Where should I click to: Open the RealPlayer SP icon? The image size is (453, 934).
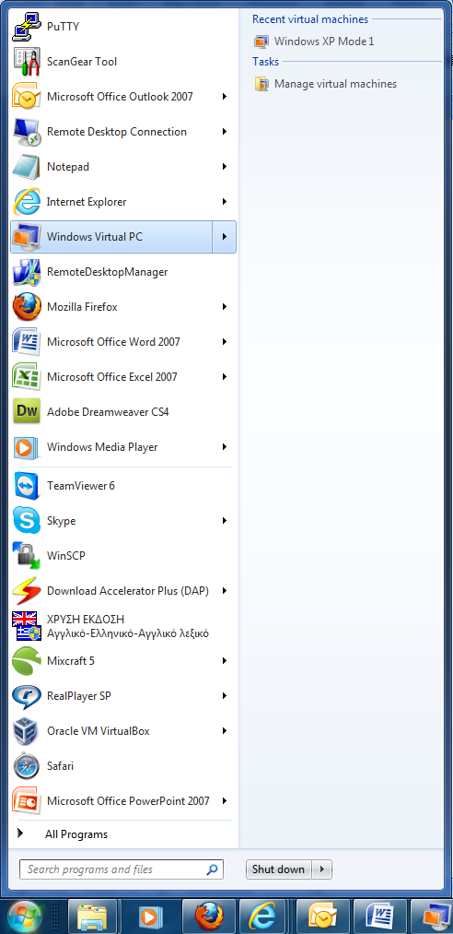tap(27, 696)
